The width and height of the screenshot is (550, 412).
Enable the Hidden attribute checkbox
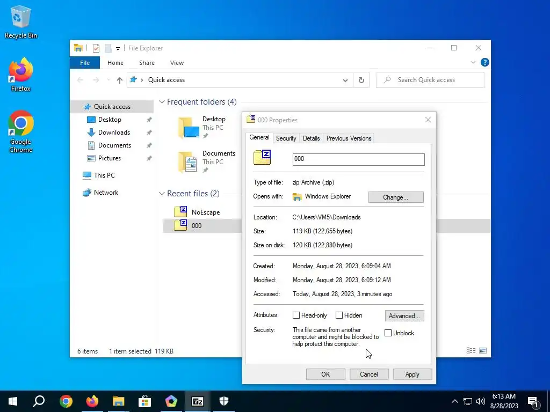tap(339, 315)
